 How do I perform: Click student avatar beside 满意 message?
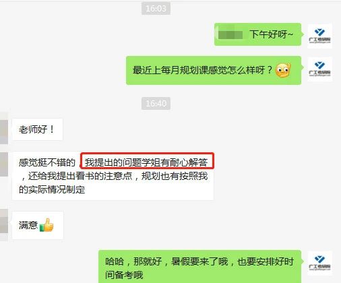4,225
